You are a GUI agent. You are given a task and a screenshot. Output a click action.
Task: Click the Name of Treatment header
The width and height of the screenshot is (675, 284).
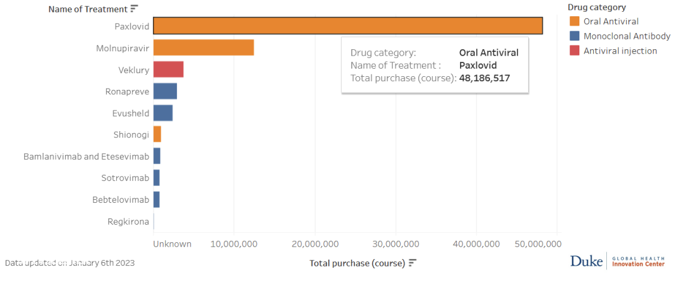coord(88,9)
